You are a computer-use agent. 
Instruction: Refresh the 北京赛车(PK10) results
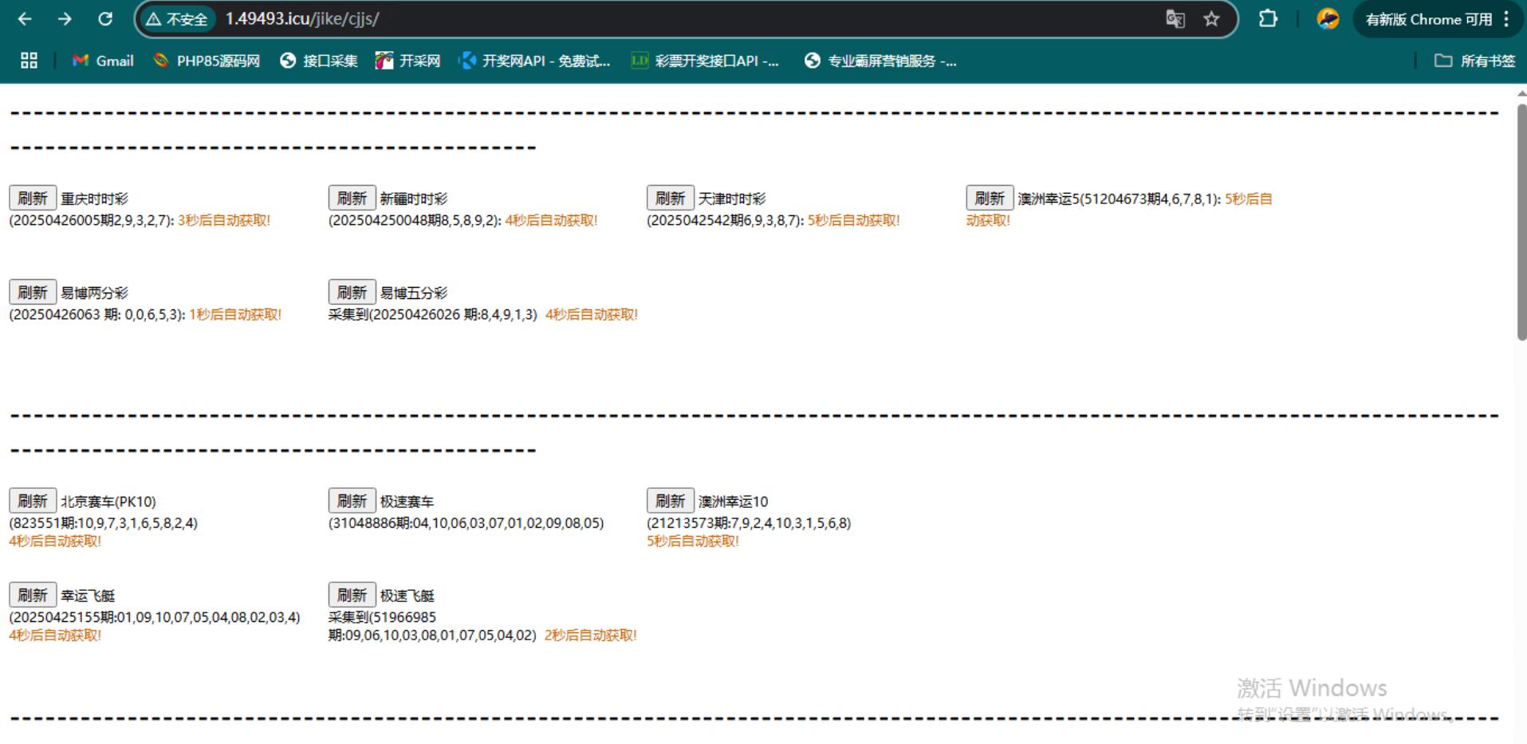[33, 501]
